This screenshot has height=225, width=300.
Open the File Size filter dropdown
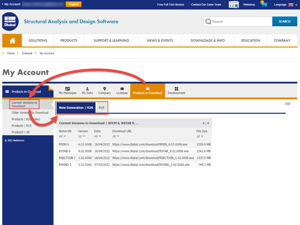click(x=200, y=136)
